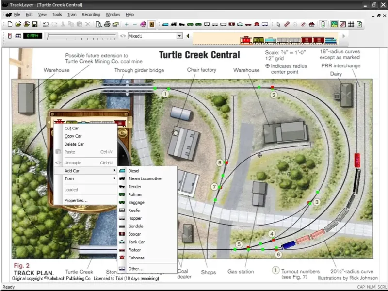Open the Mixed1 train dropdown
Viewport: 388px width, 291px height.
[179, 36]
